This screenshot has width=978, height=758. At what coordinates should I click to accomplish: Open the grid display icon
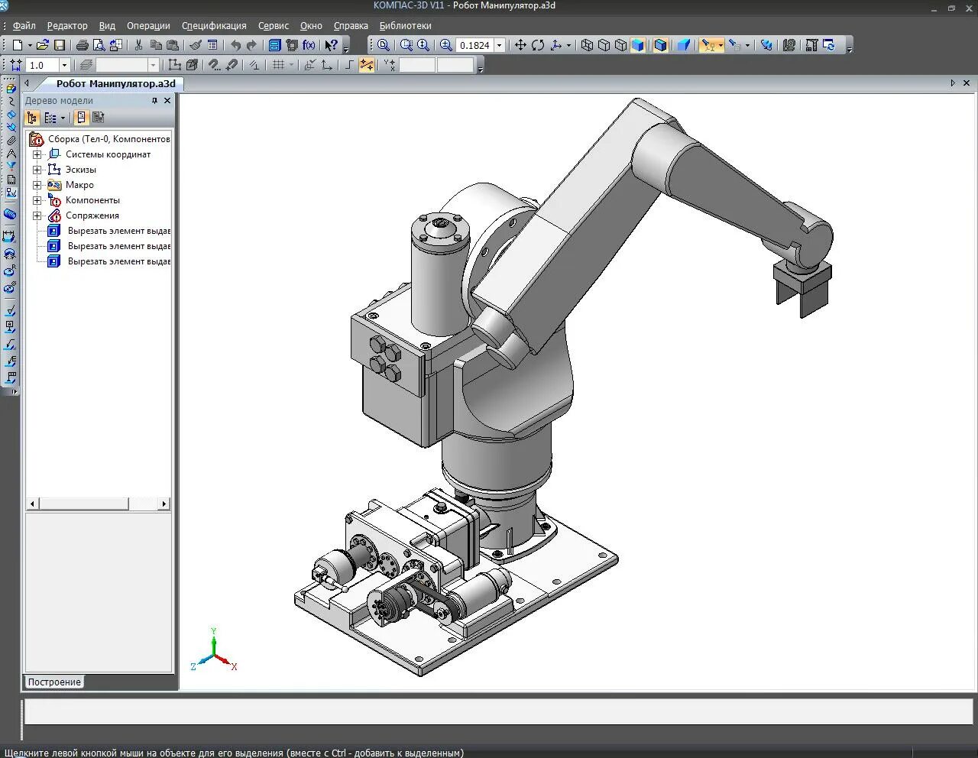point(279,65)
